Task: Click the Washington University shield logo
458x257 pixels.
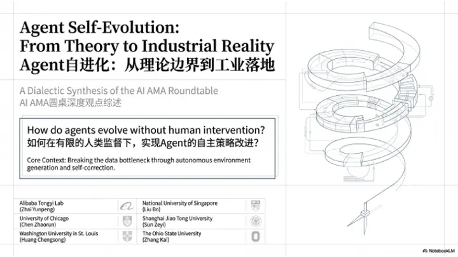Action: pyautogui.click(x=127, y=237)
